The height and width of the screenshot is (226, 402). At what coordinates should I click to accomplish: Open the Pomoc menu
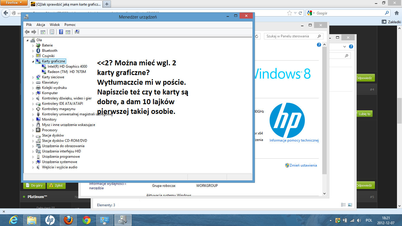tap(70, 25)
